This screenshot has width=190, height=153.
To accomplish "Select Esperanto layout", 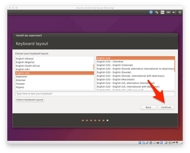I will (x=54, y=77).
